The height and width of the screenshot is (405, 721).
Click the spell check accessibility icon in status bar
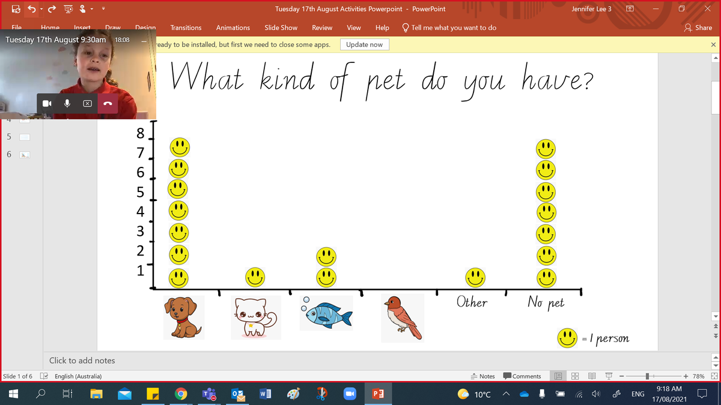[x=44, y=376]
